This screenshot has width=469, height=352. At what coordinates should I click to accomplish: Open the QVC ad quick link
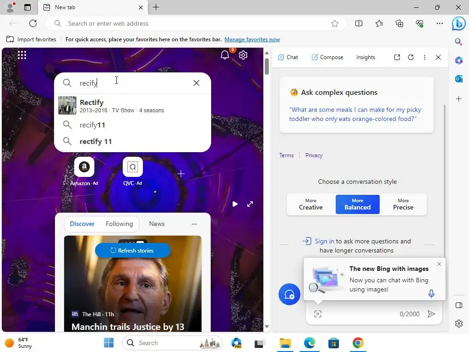tap(132, 171)
